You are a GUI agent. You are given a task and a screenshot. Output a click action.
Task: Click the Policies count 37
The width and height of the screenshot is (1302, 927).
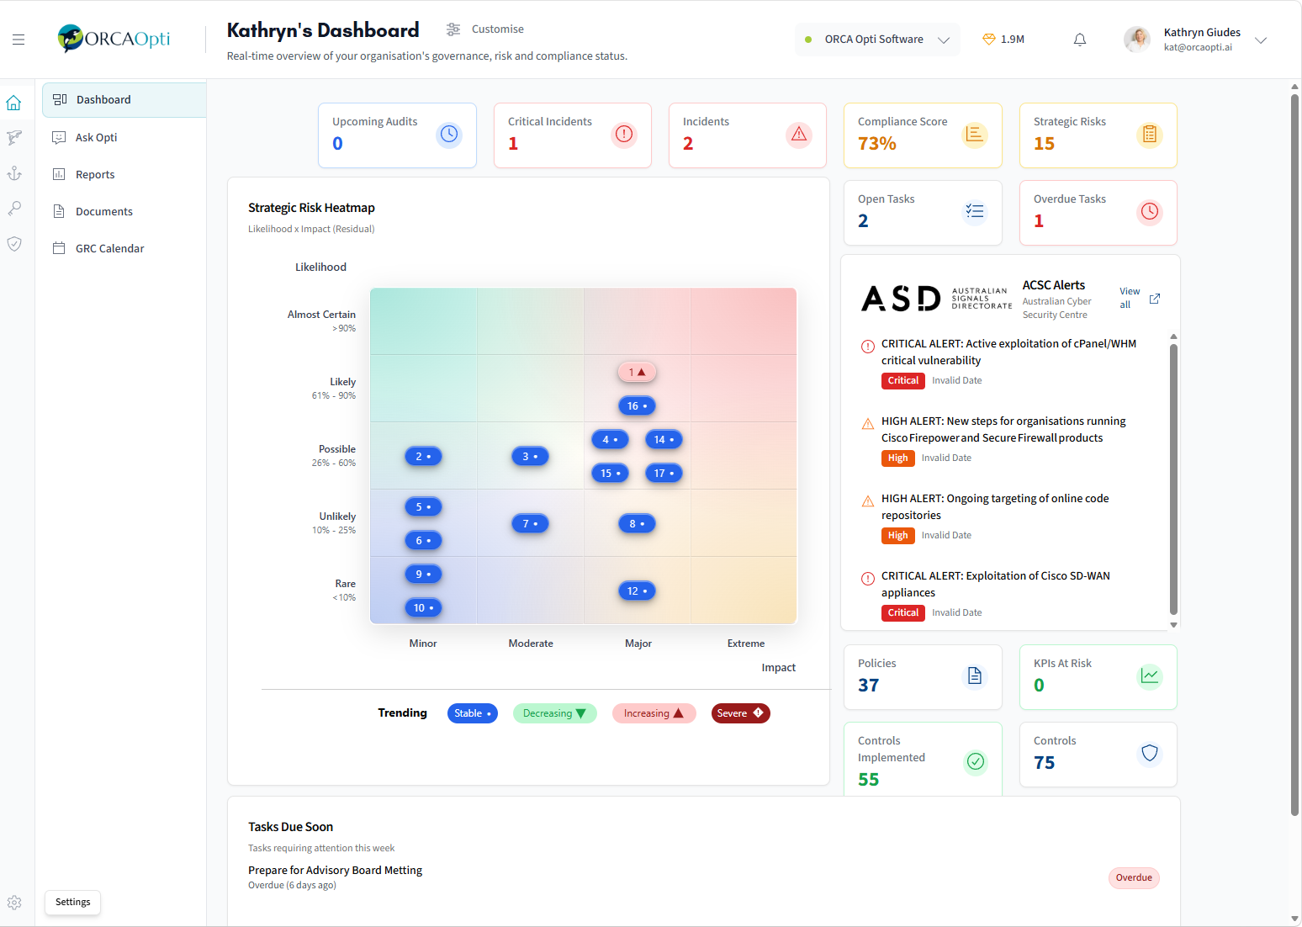869,686
